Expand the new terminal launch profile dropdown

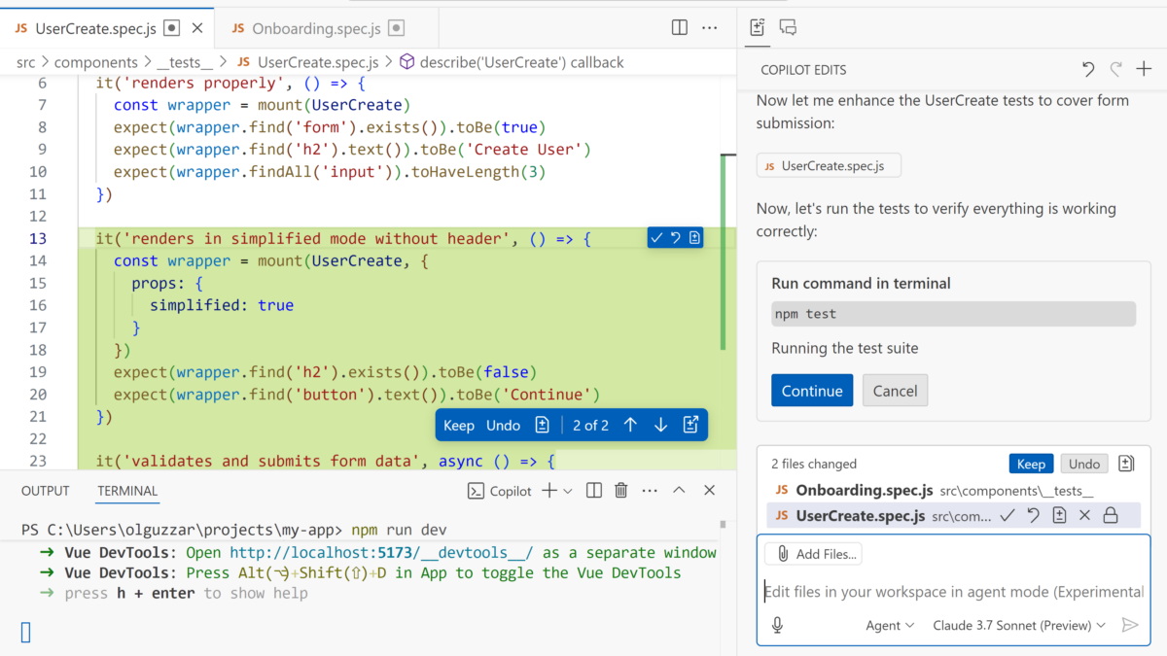(568, 491)
